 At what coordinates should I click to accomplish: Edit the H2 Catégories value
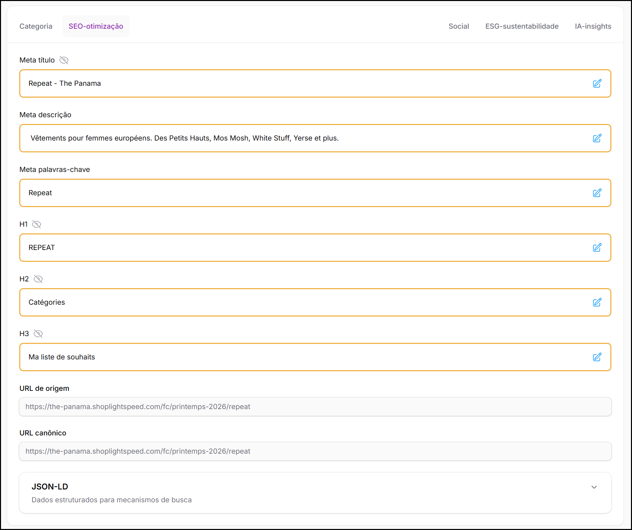(597, 302)
